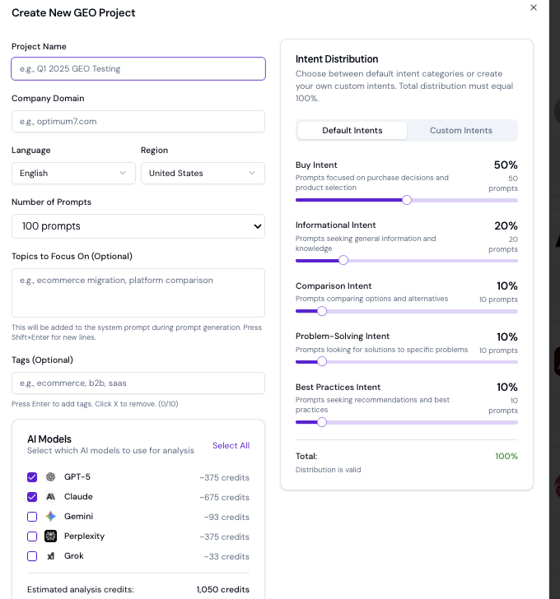The width and height of the screenshot is (560, 599).
Task: Click into the Company Domain field
Action: point(138,121)
